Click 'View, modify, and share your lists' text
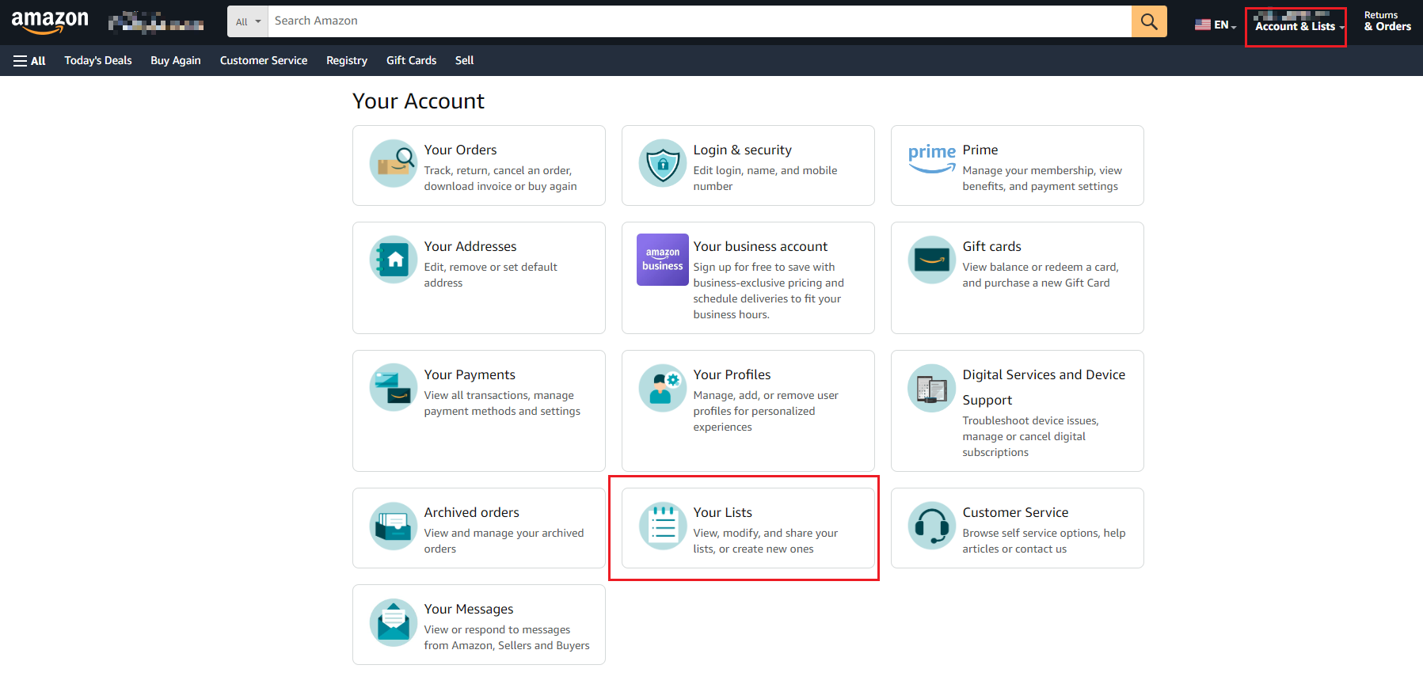This screenshot has height=684, width=1423. (x=765, y=541)
